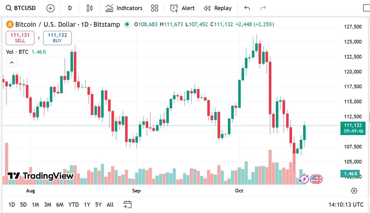Click the UTC clock to change timezone
370x213 pixels.
pyautogui.click(x=346, y=205)
